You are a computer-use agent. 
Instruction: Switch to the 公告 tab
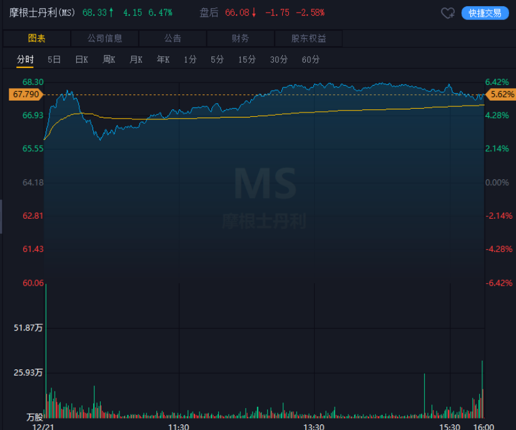[x=173, y=39]
